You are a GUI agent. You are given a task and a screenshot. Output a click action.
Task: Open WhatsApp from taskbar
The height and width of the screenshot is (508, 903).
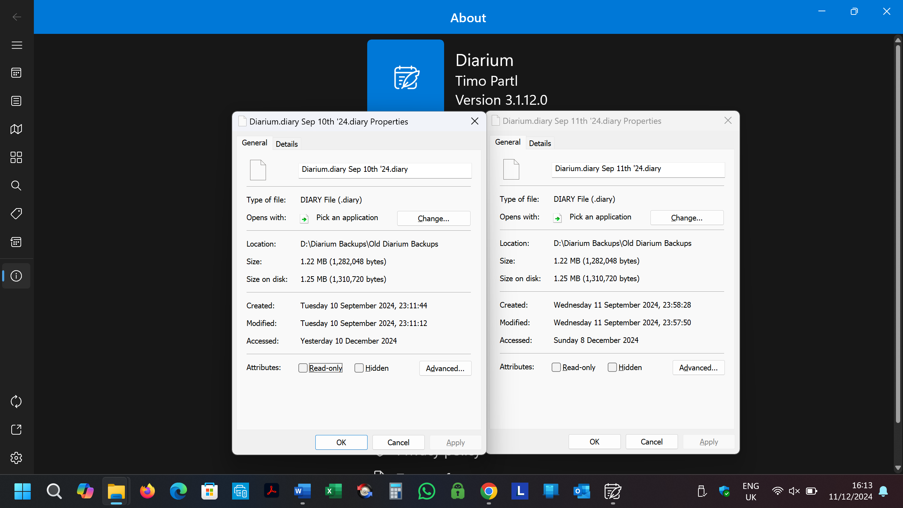tap(426, 491)
